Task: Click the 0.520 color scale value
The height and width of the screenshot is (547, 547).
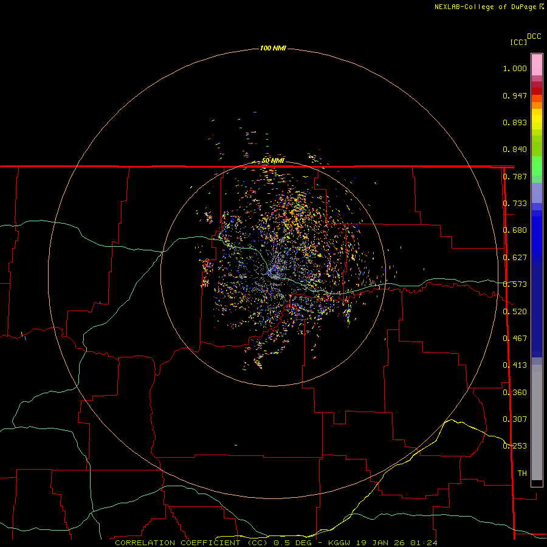Action: pos(515,312)
